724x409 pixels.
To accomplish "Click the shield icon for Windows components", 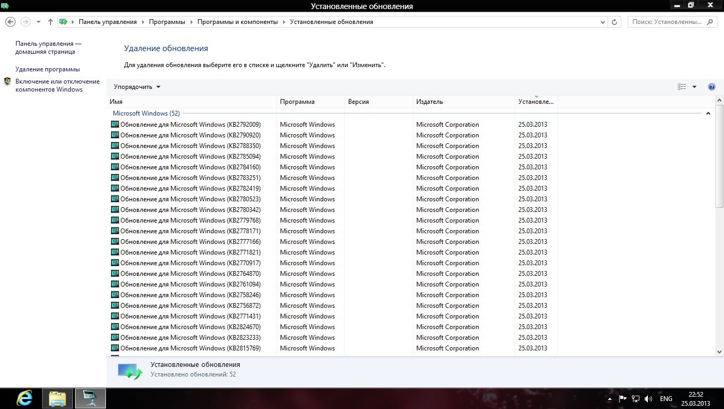I will pos(7,81).
